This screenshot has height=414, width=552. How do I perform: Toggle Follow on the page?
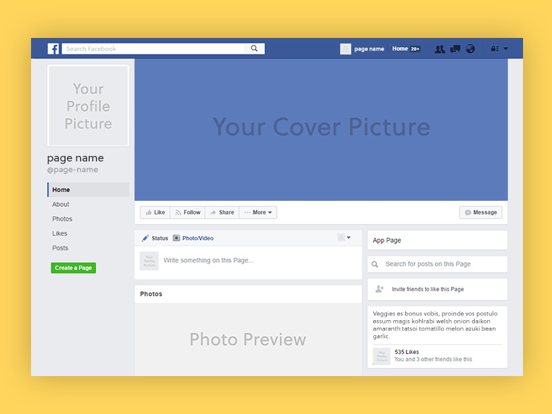[x=187, y=212]
